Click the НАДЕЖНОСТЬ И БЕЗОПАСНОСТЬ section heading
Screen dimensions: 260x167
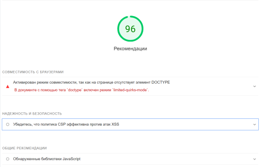point(32,114)
